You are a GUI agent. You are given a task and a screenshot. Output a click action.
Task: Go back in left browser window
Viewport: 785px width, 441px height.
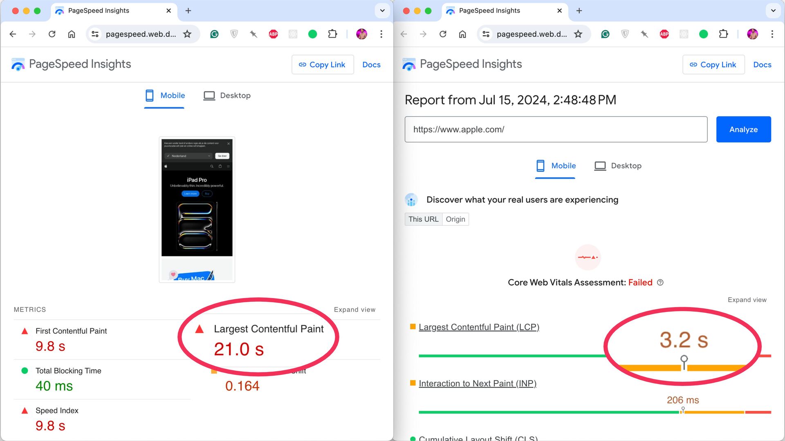click(x=13, y=34)
